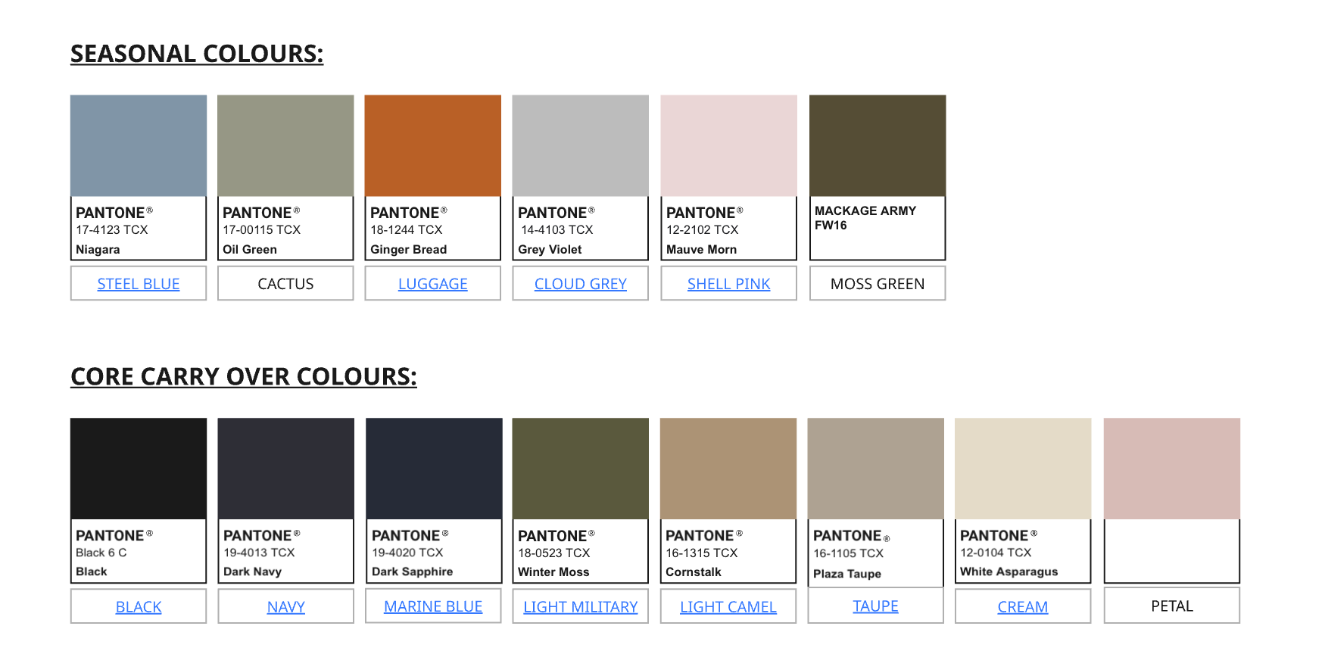1325x651 pixels.
Task: Click the Mackage Army FW16 swatch
Action: click(x=878, y=146)
